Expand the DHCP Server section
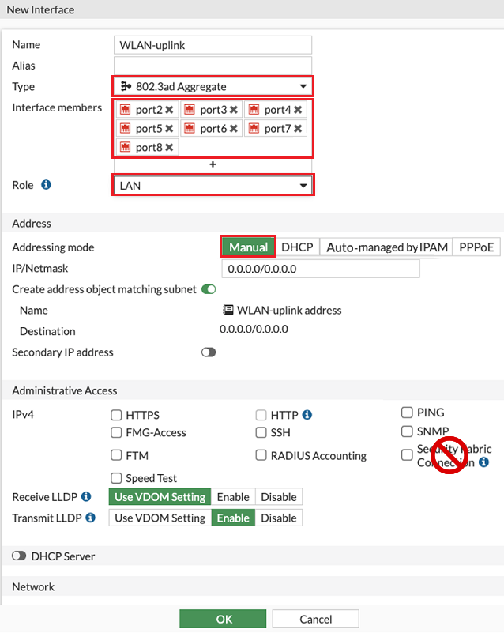 click(x=17, y=556)
